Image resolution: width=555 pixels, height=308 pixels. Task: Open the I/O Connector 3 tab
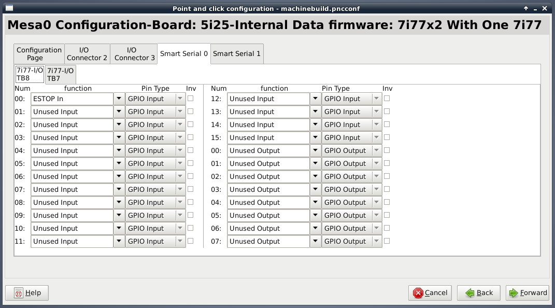134,54
